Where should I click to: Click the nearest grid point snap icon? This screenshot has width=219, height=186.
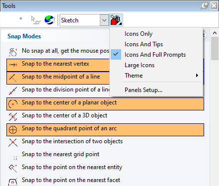[x=13, y=158]
